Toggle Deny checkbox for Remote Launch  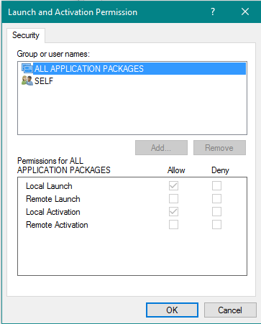(x=216, y=198)
